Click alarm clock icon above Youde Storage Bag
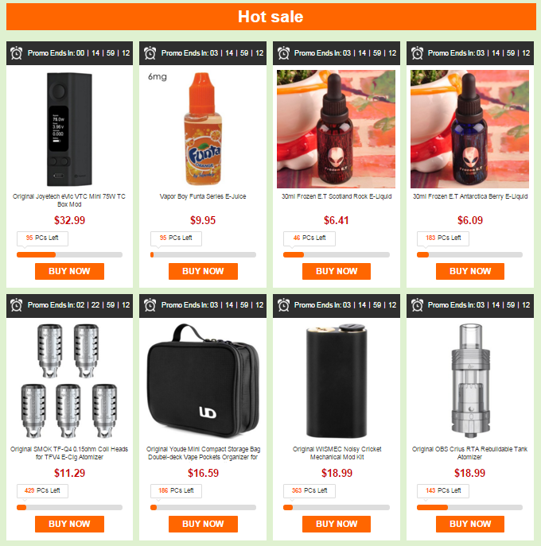Viewport: 541px width, 546px height. [150, 305]
